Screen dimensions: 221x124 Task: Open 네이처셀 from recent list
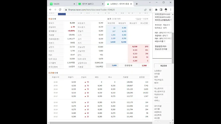pos(158,106)
